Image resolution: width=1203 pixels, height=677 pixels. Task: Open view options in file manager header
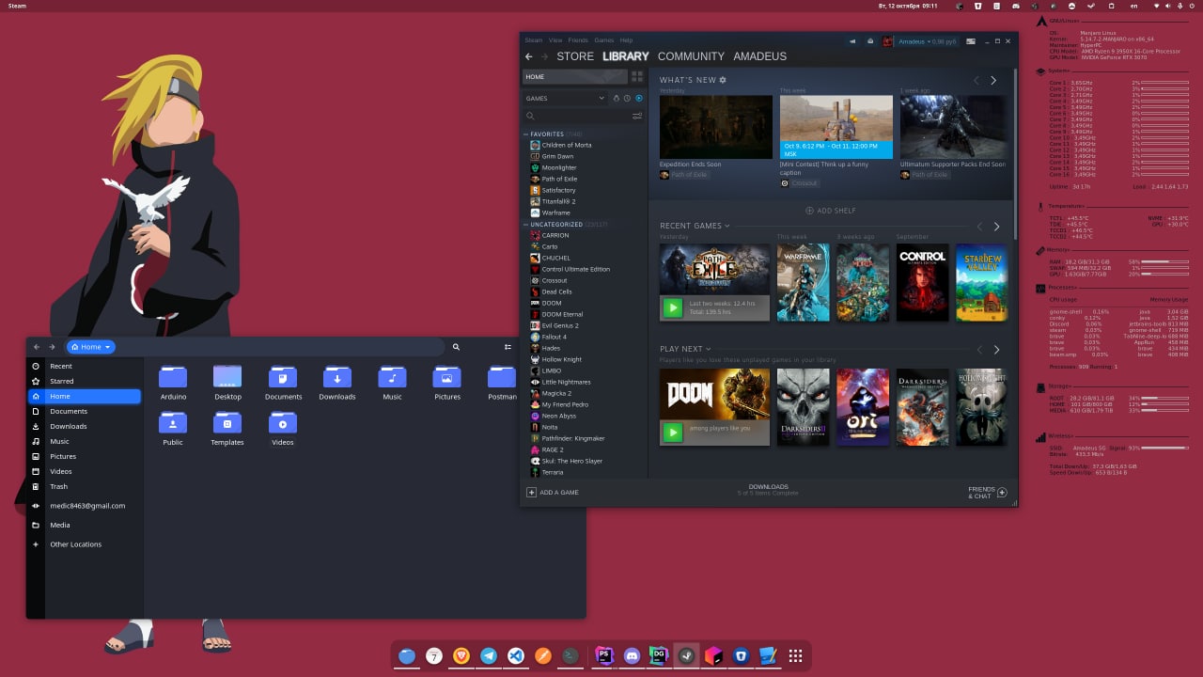click(508, 347)
